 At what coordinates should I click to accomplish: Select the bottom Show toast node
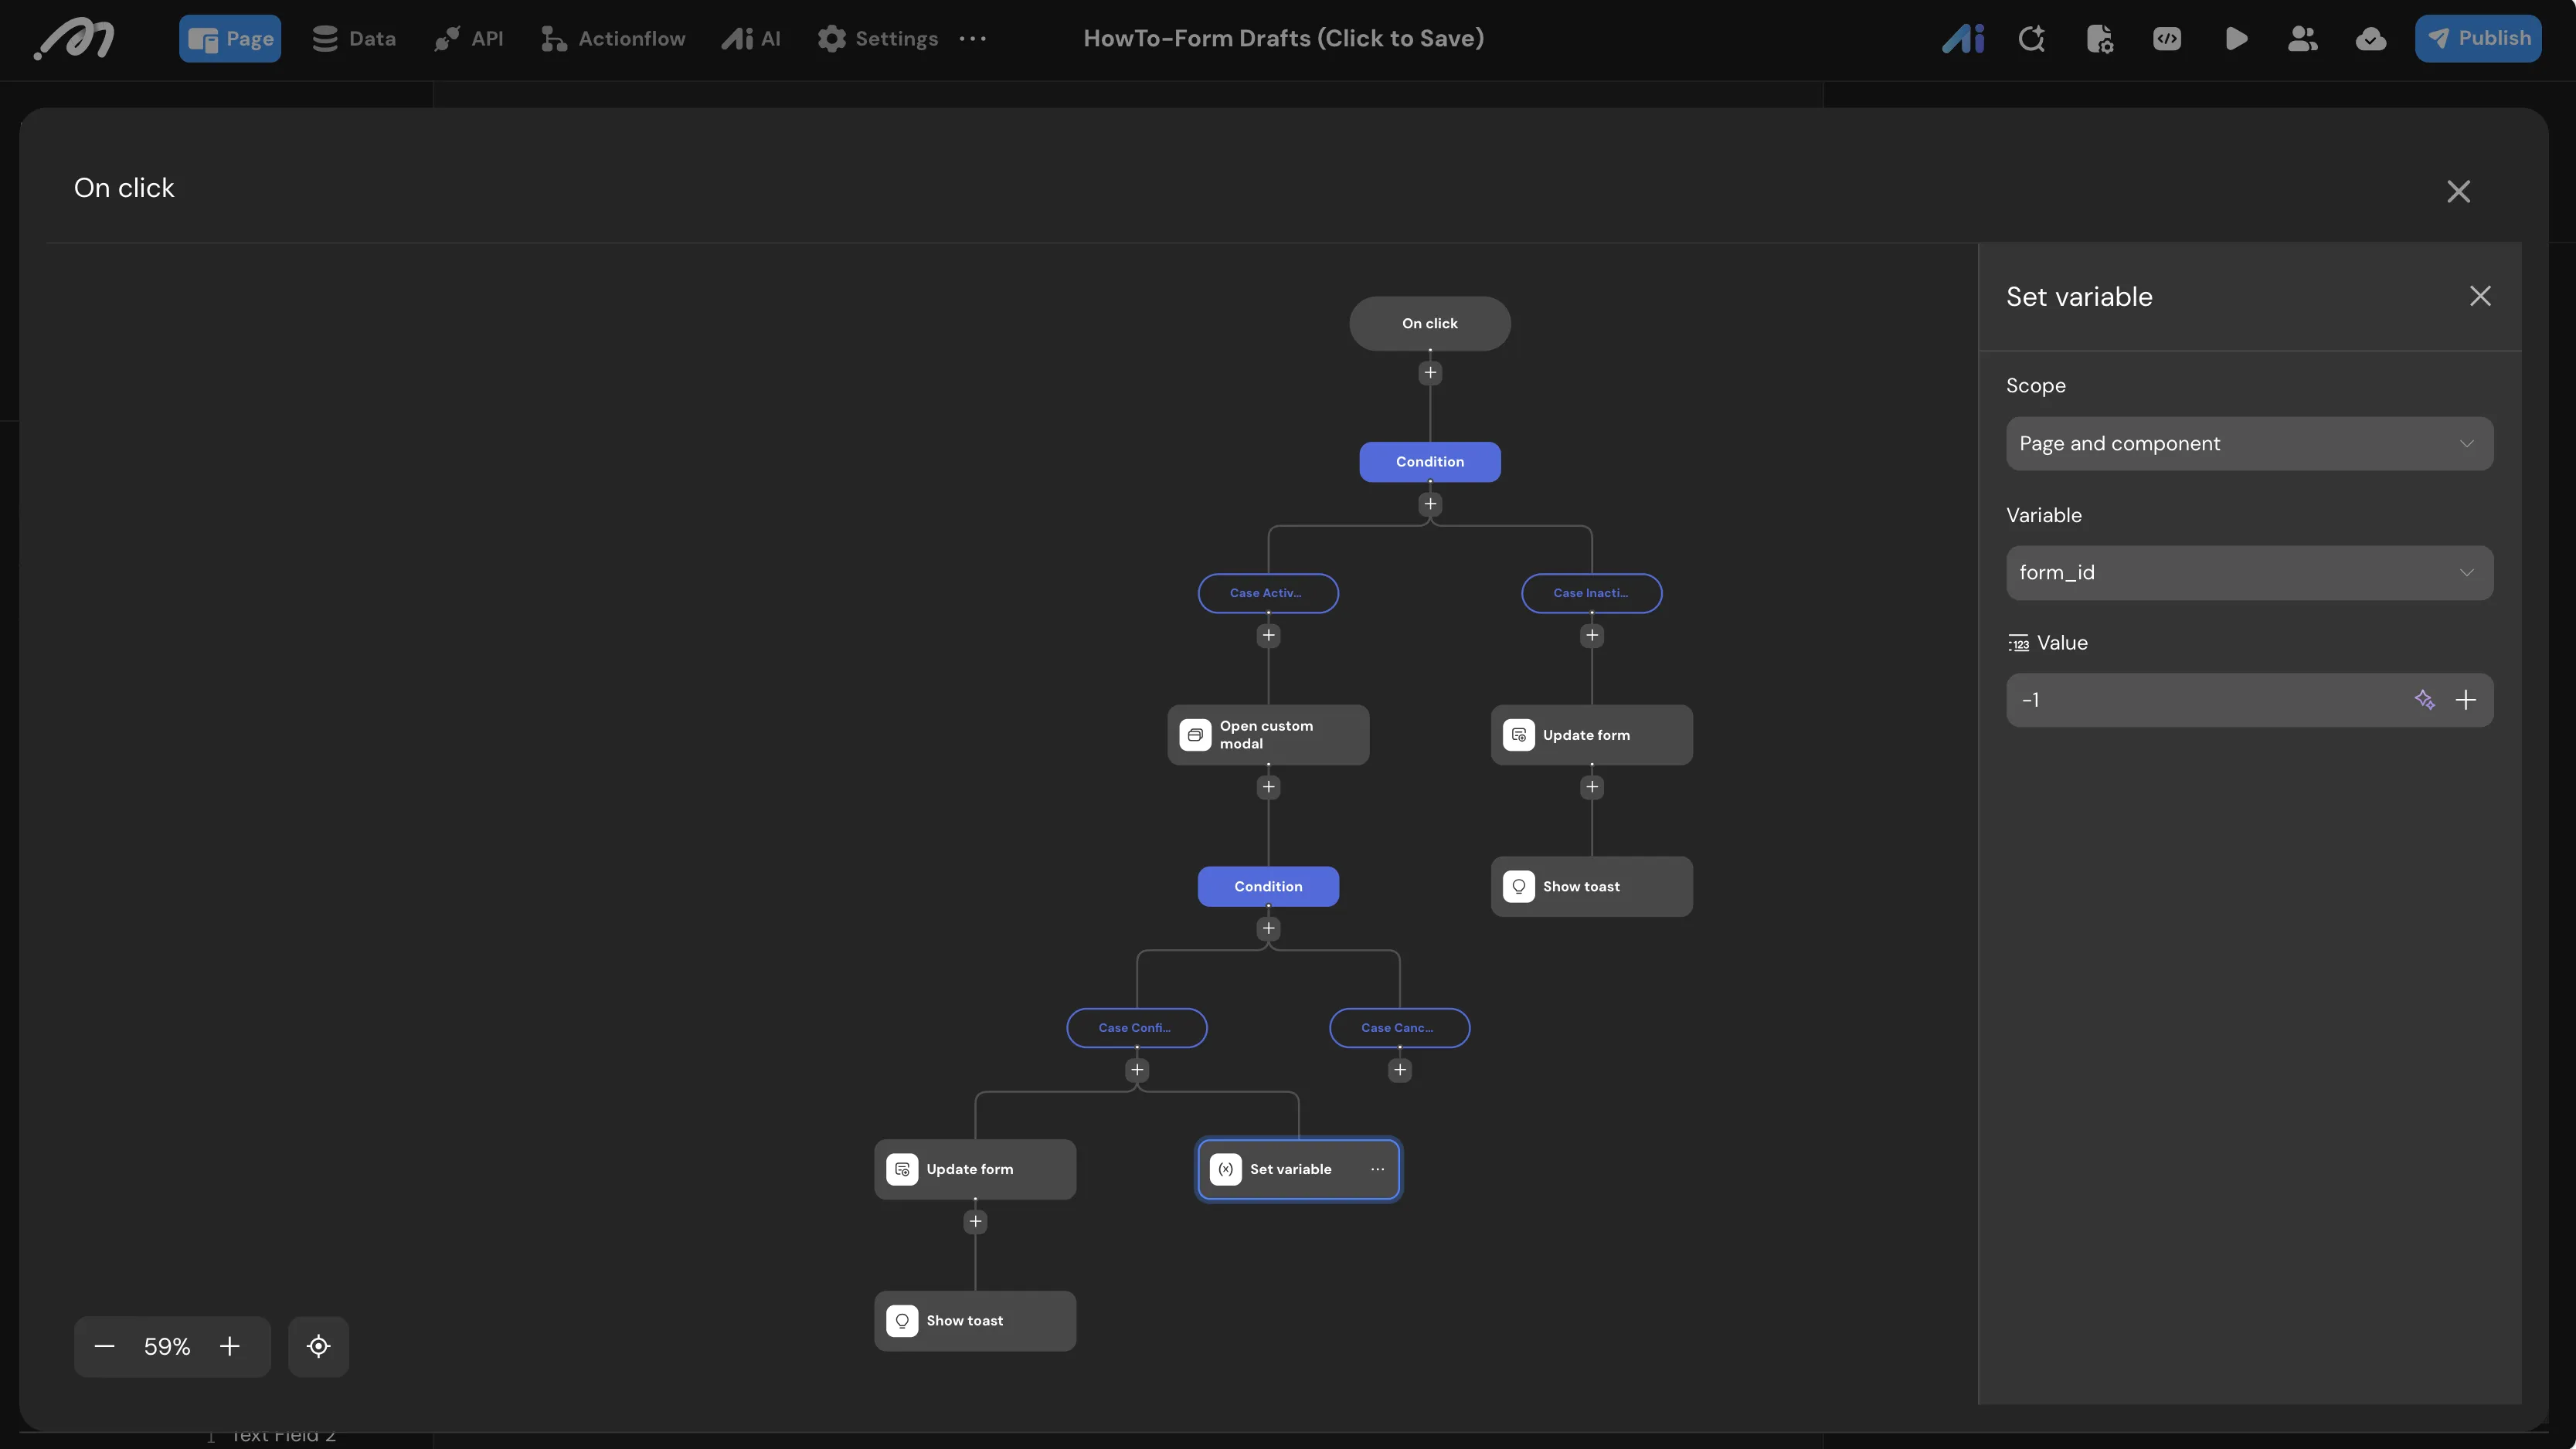(x=975, y=1321)
